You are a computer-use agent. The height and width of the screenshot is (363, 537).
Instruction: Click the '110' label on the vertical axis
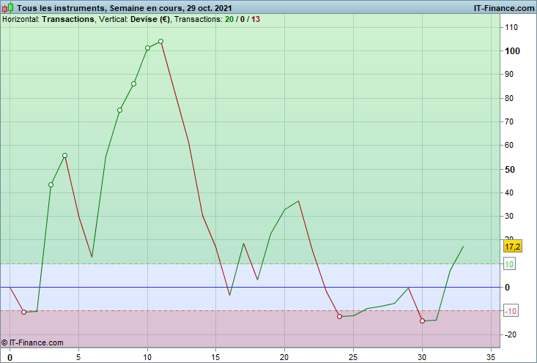511,27
